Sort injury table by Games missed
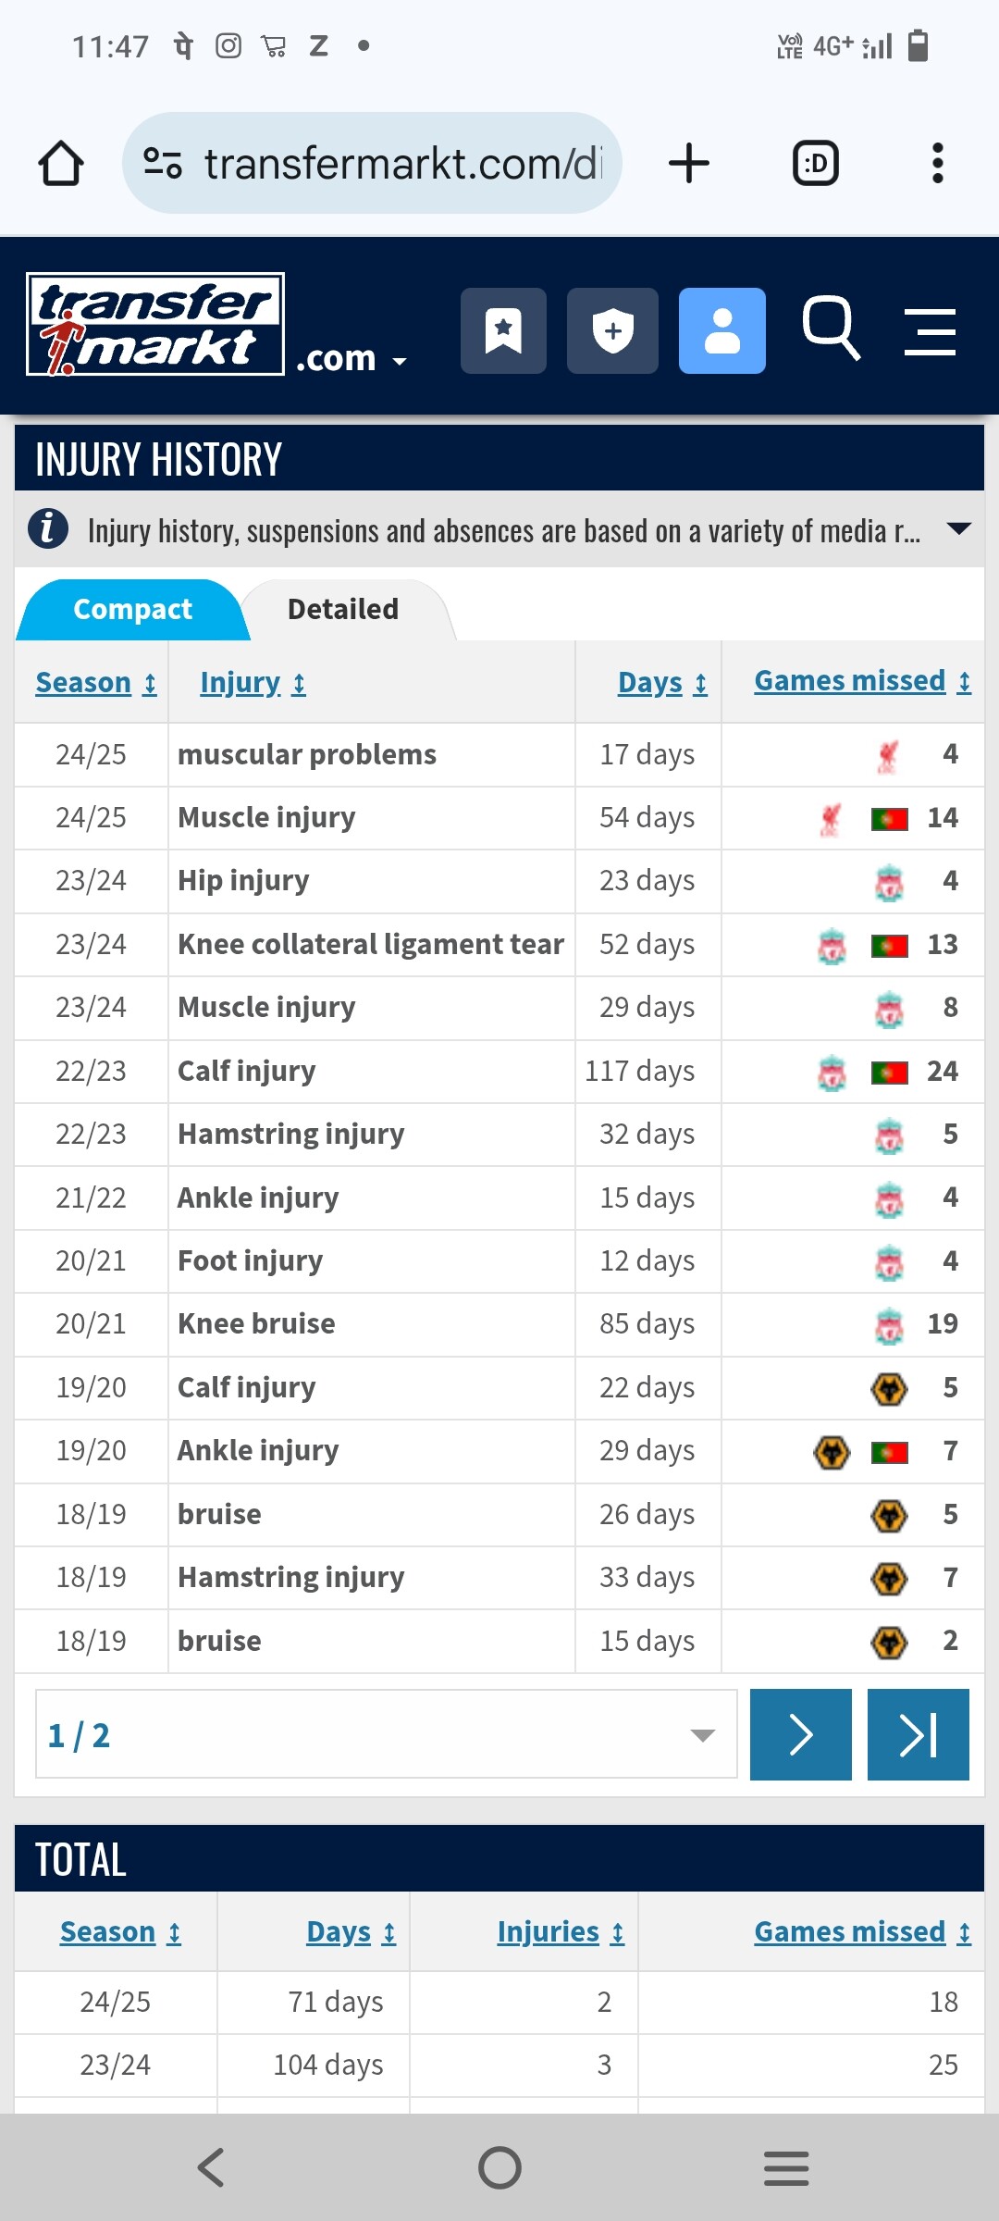Image resolution: width=999 pixels, height=2221 pixels. [x=862, y=681]
